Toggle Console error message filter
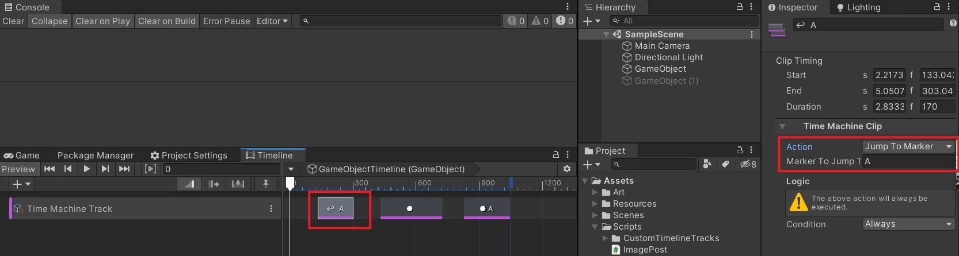This screenshot has width=959, height=256. 565,21
